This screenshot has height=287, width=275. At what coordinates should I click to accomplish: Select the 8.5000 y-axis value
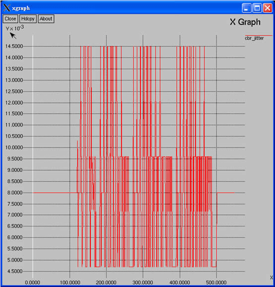[15, 181]
